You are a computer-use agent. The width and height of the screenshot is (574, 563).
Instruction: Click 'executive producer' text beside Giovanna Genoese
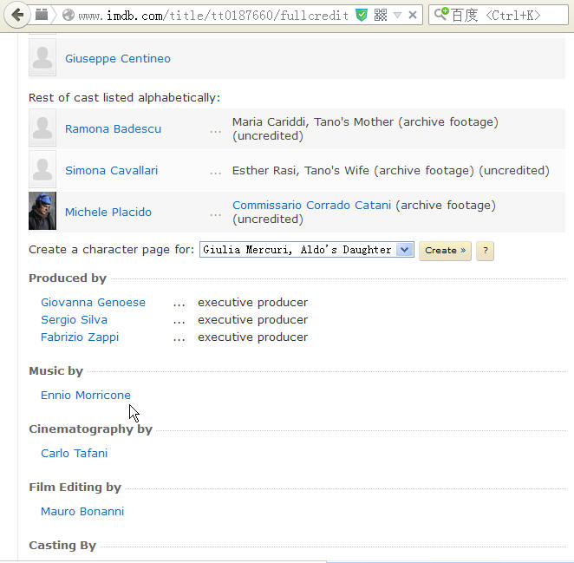coord(253,303)
